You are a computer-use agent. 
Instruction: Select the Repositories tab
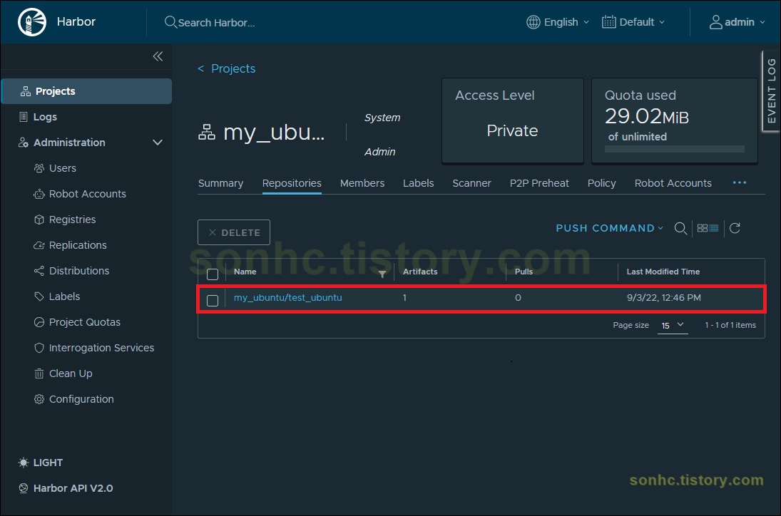[x=292, y=183]
